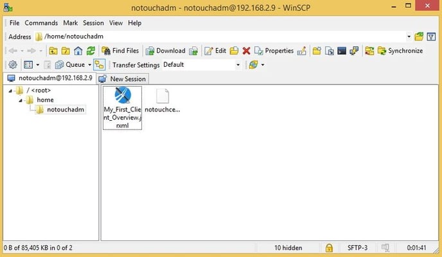Open Find Files search
The image size is (442, 257).
pos(120,51)
